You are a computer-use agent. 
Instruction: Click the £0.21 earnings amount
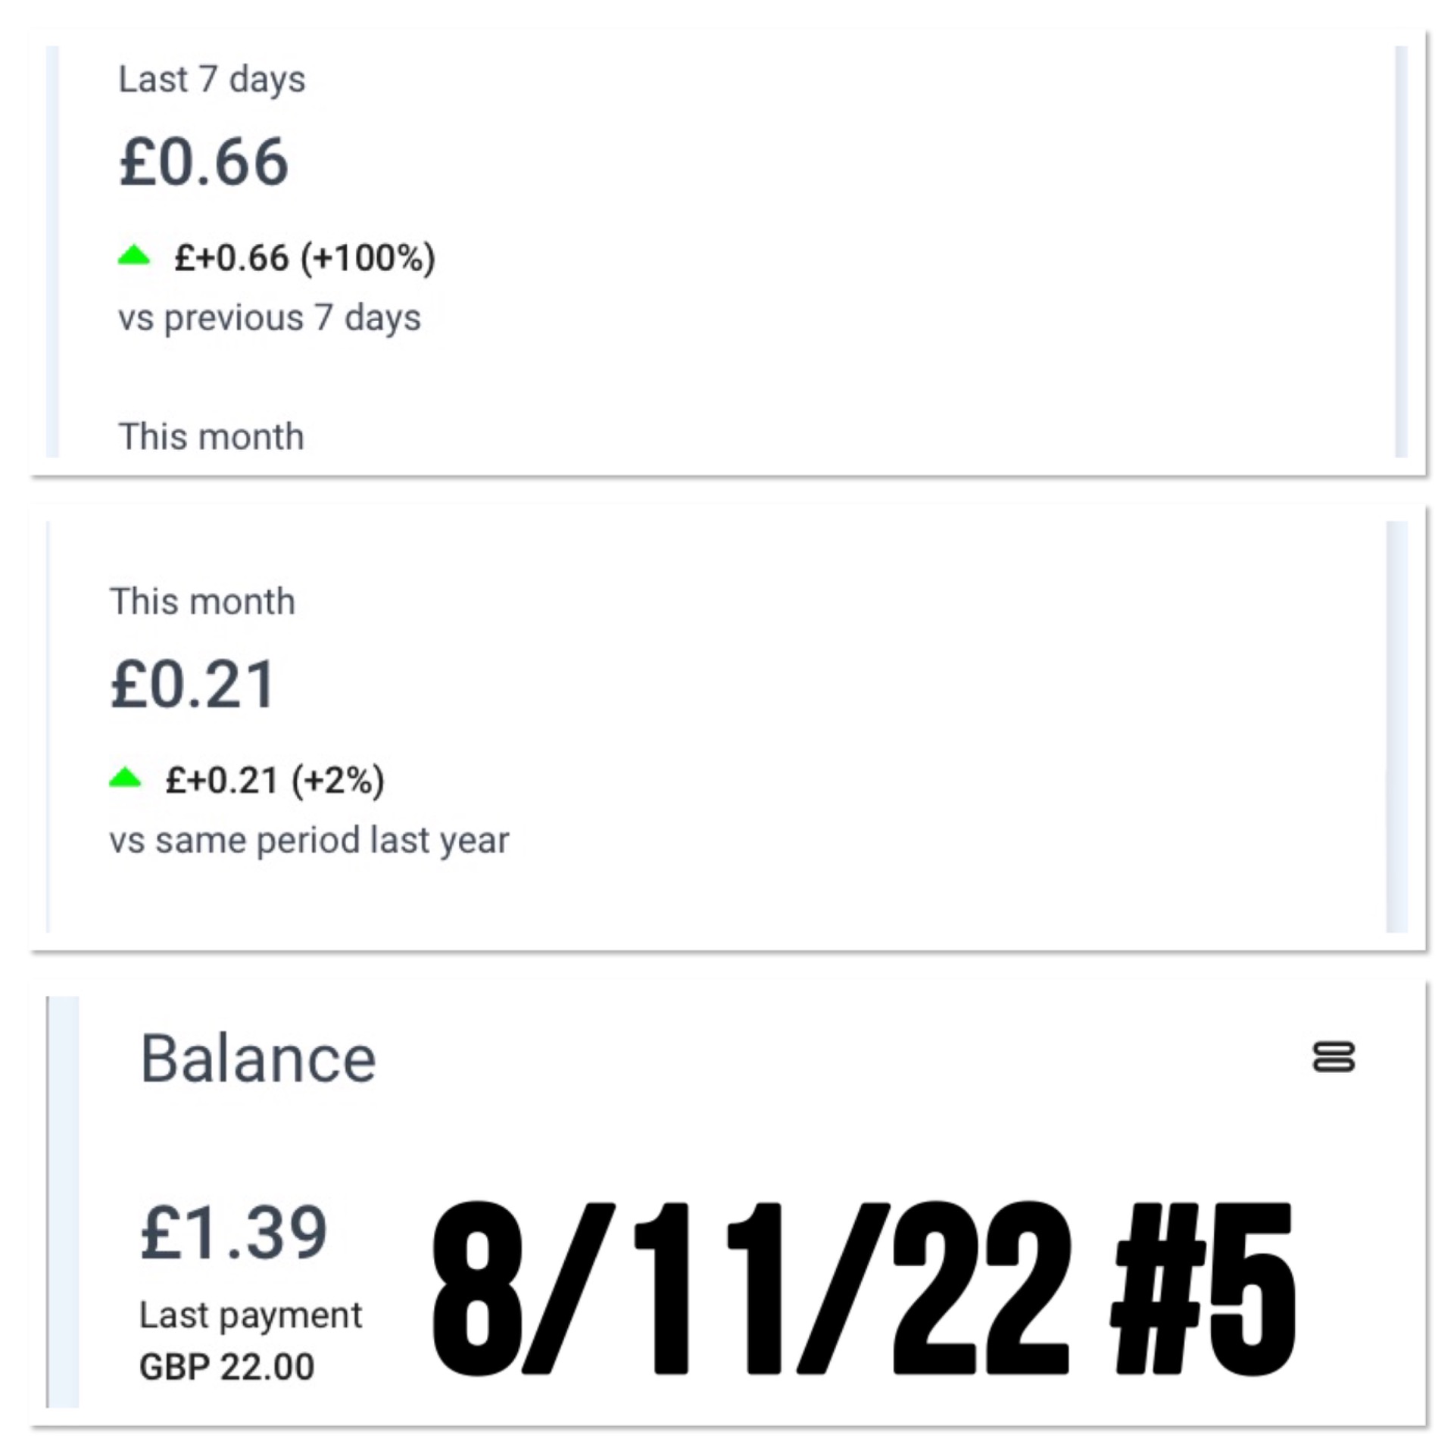coord(192,685)
